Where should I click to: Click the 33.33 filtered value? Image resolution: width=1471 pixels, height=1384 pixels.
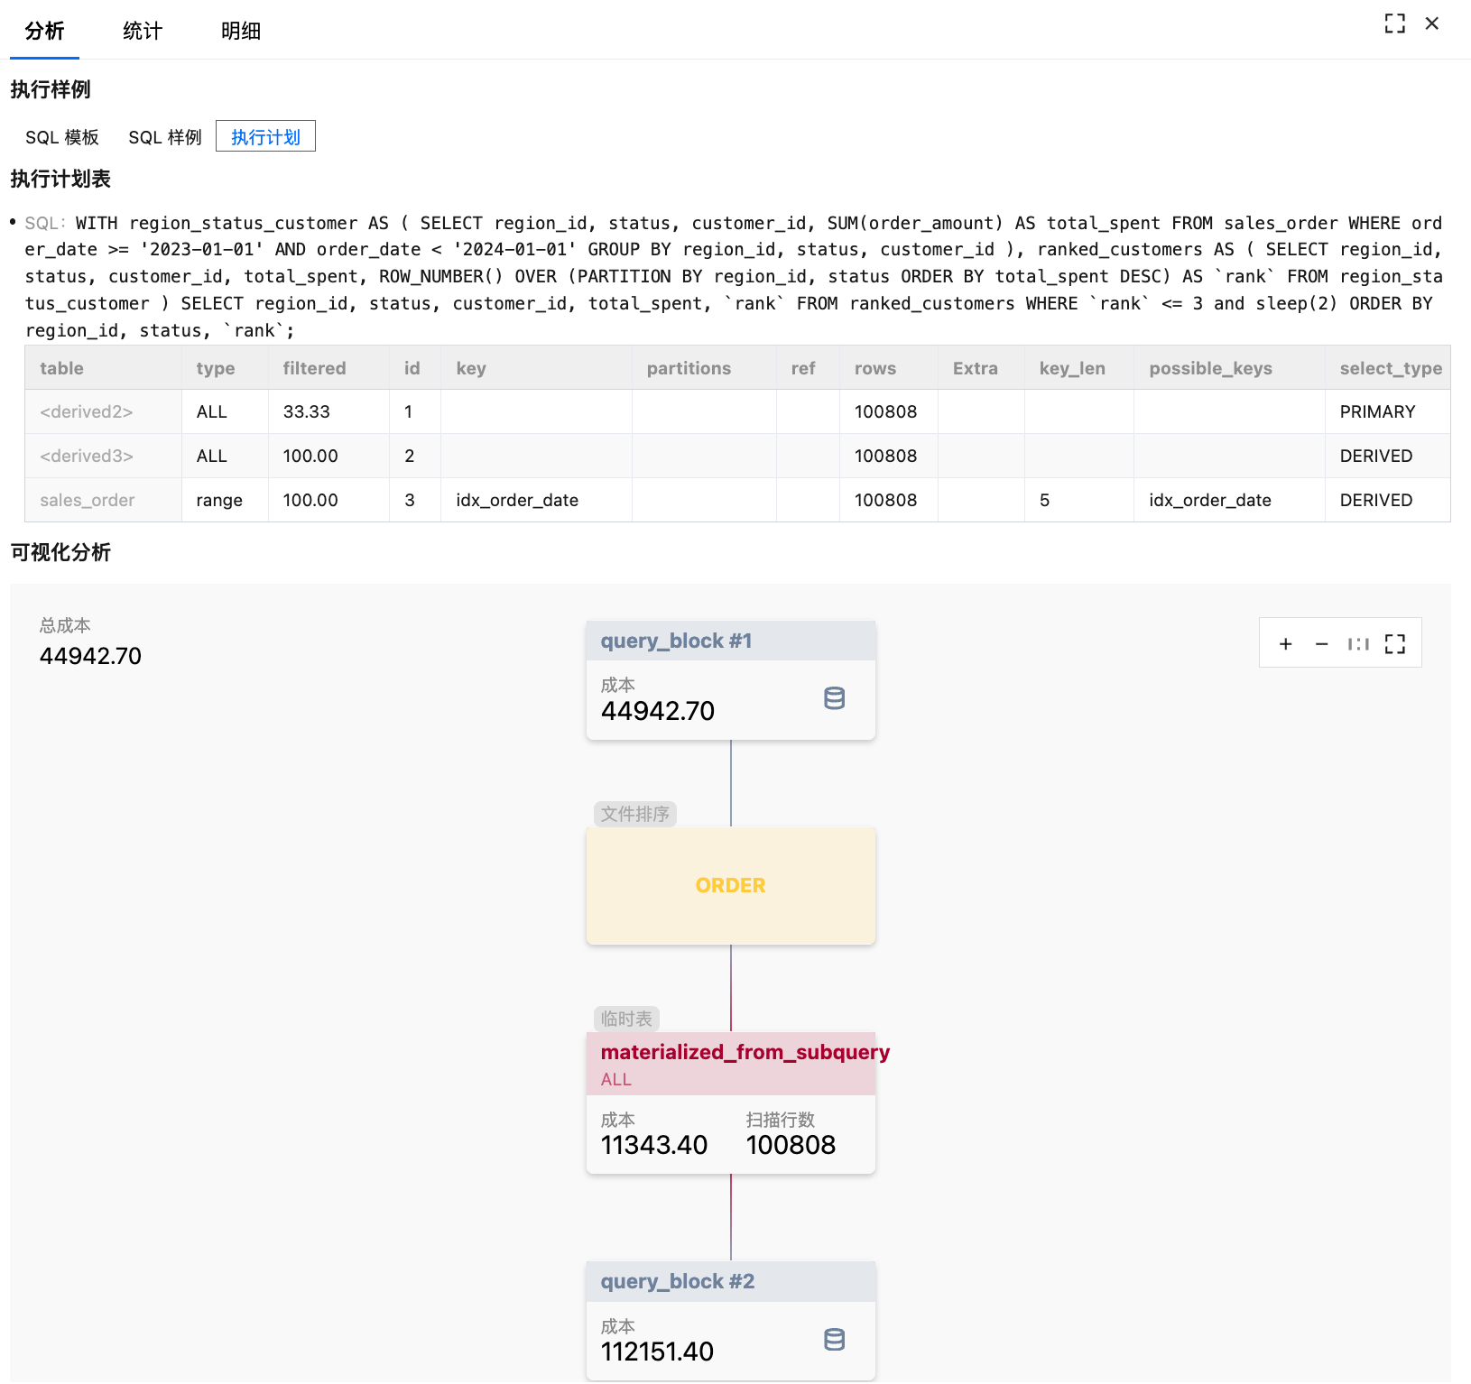coord(307,411)
